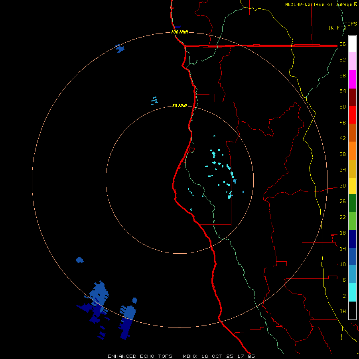Click the "100 NMI" range ring label
The image size is (359, 359).
[179, 32]
